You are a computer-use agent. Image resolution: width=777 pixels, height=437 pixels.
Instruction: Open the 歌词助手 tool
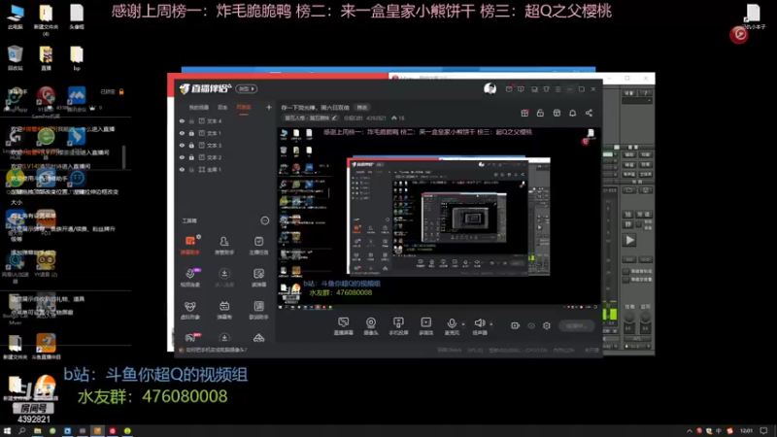258,310
